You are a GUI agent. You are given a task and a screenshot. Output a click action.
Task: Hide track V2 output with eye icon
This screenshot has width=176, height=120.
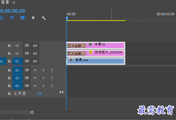pos(35,54)
